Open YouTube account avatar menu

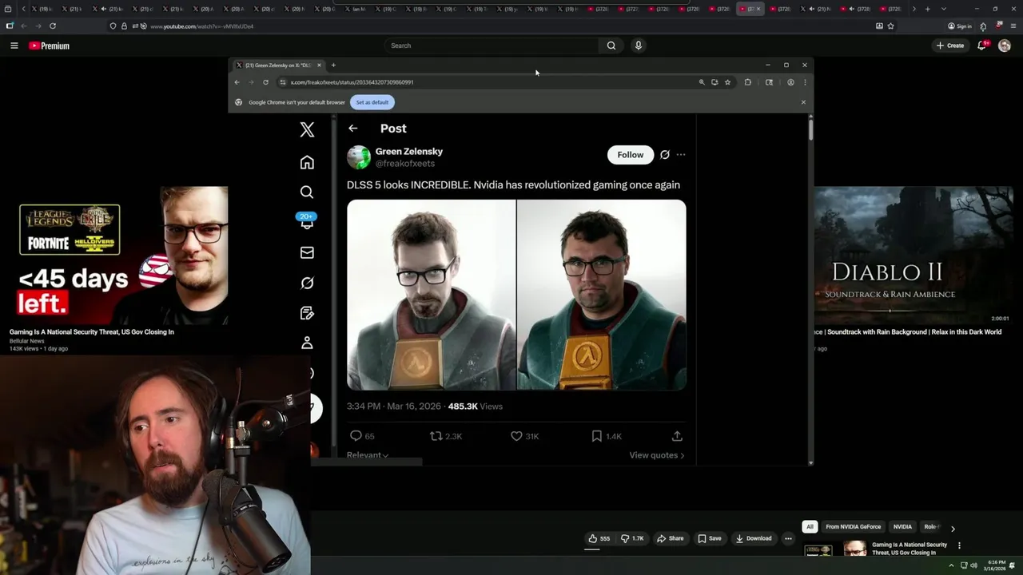1005,46
